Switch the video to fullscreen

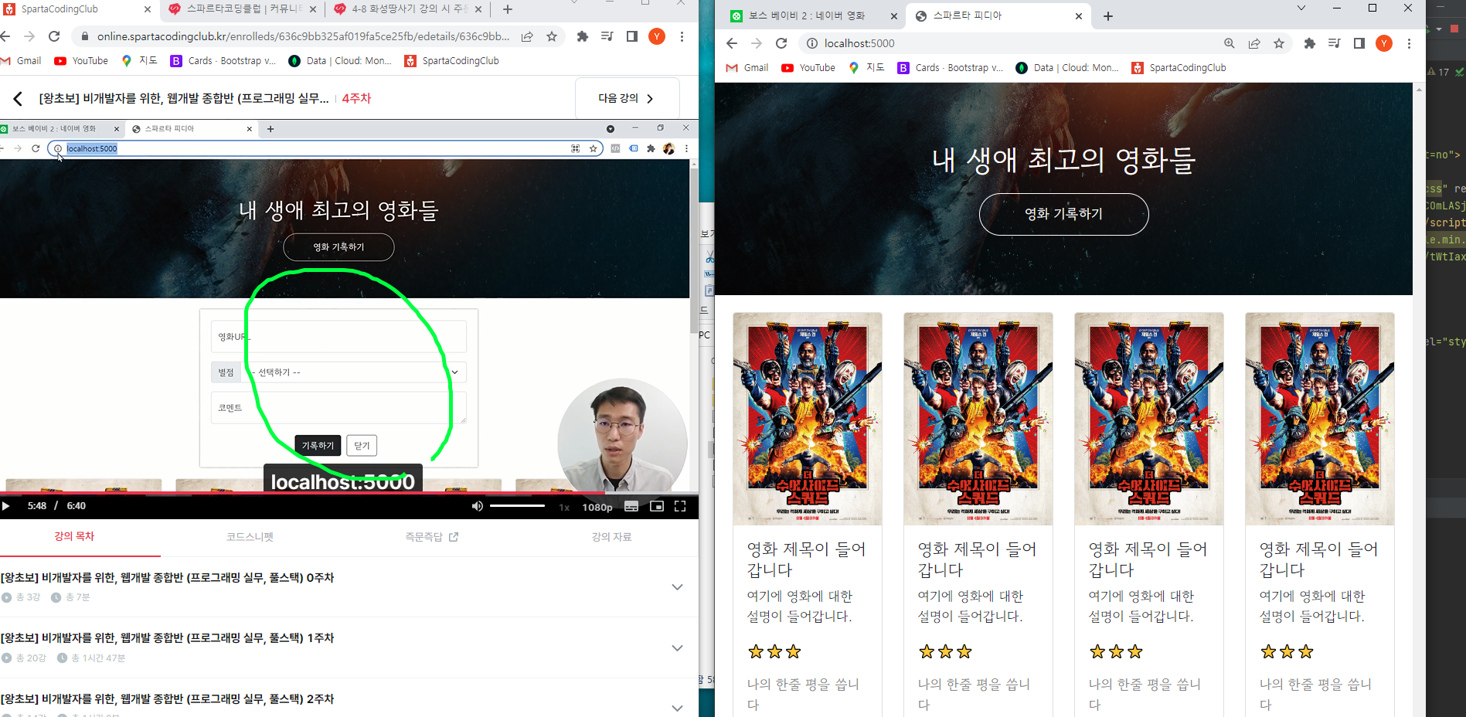(680, 506)
